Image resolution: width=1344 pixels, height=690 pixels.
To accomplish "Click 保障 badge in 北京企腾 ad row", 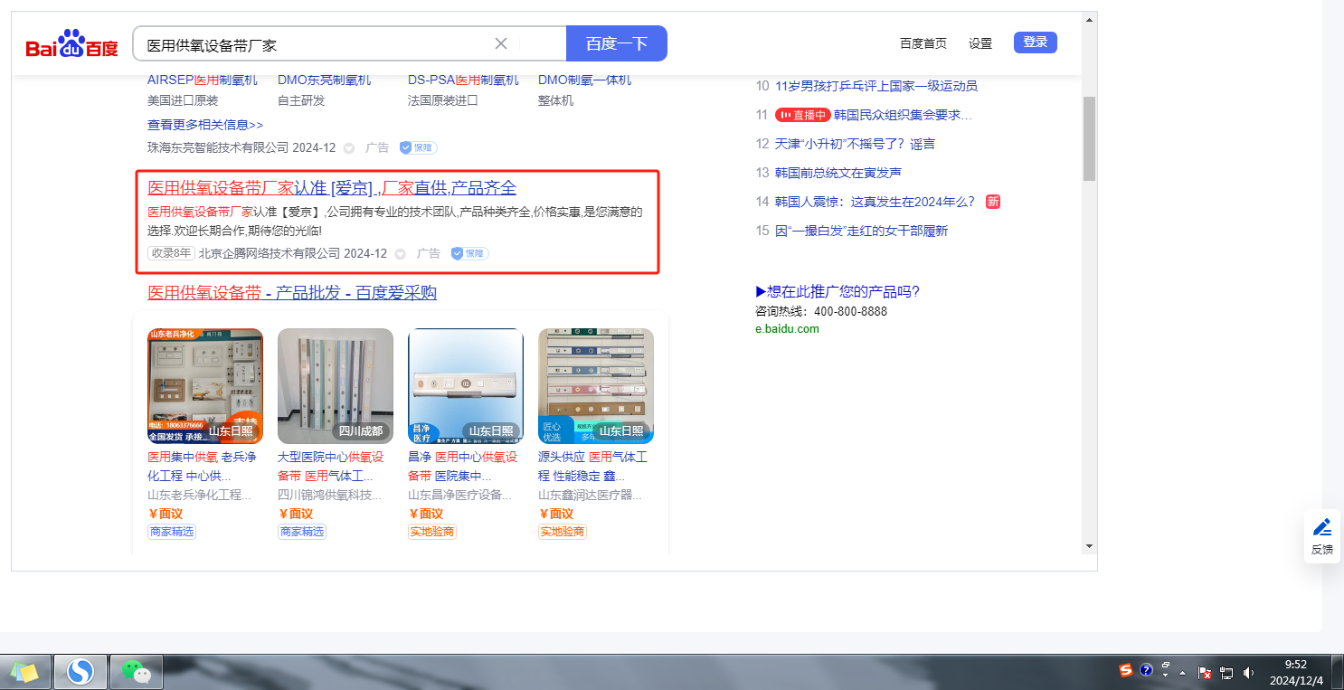I will [469, 254].
